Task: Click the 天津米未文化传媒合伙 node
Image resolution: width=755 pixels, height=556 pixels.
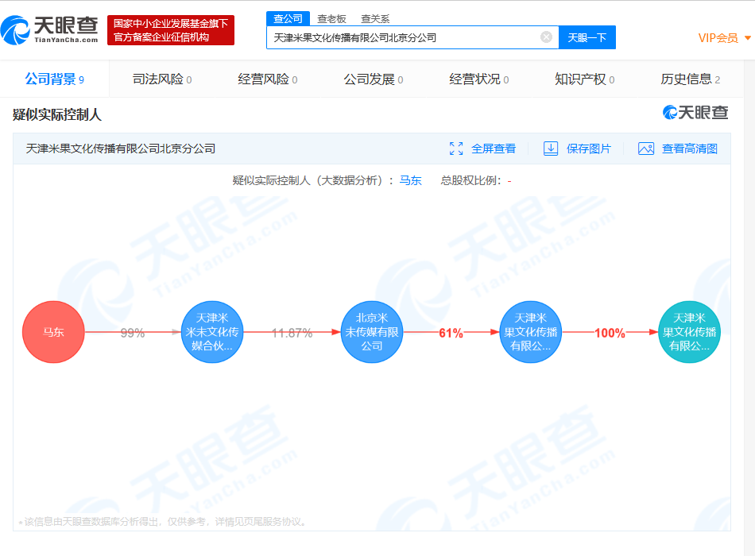Action: point(212,332)
